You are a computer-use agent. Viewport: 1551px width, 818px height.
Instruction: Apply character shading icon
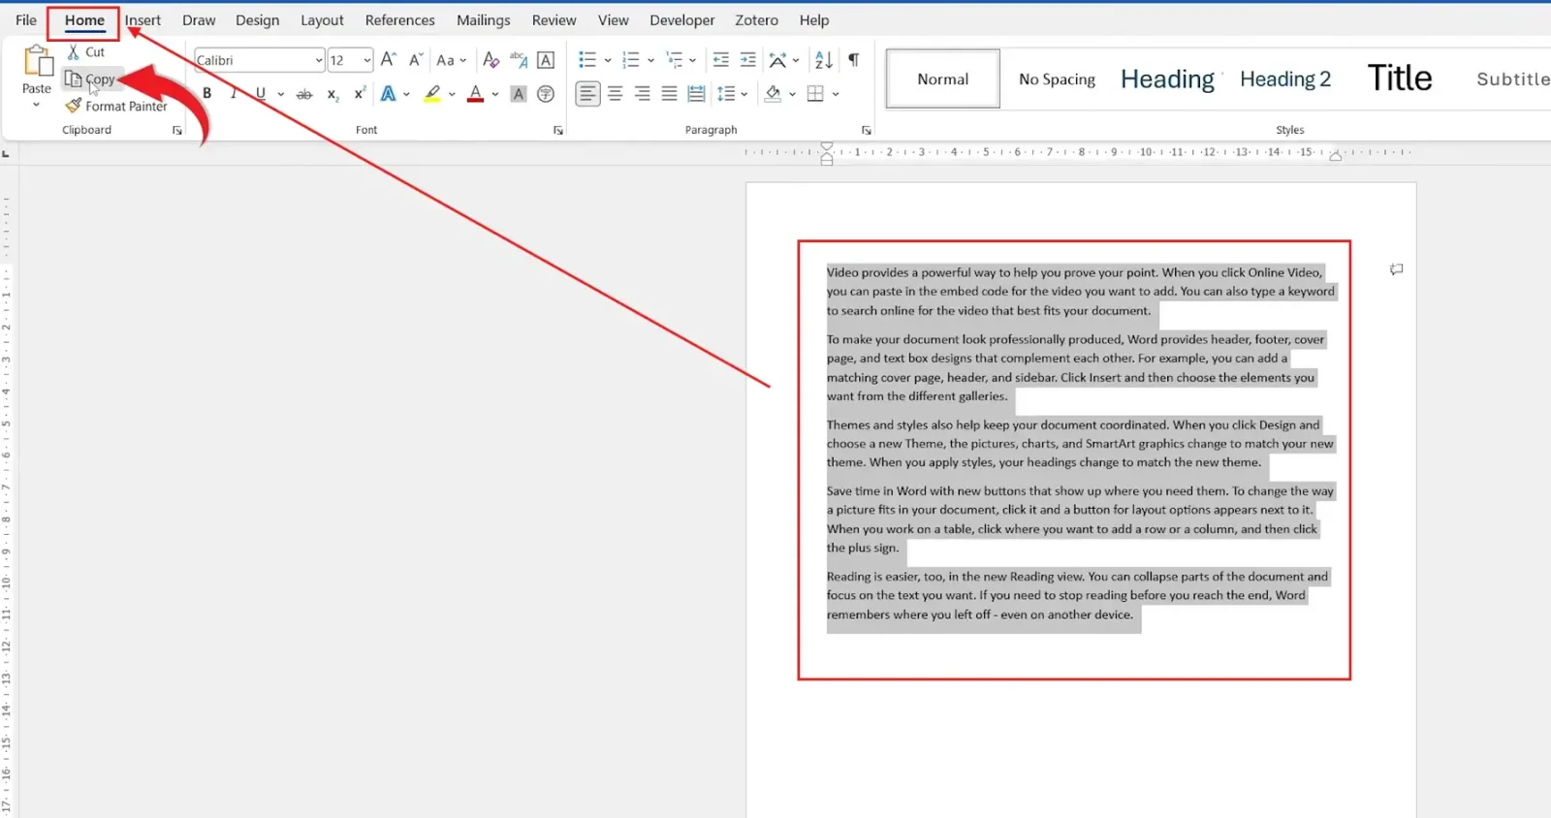(x=519, y=94)
